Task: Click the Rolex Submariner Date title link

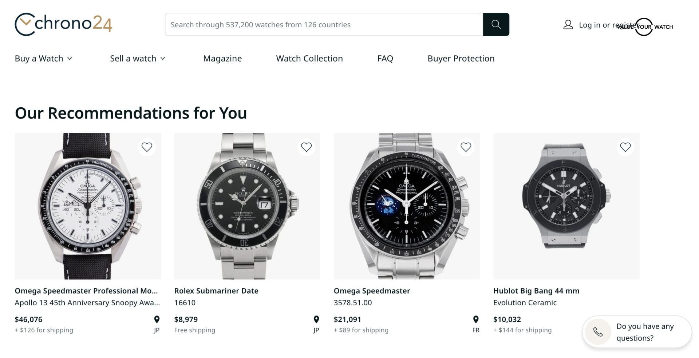Action: 216,291
